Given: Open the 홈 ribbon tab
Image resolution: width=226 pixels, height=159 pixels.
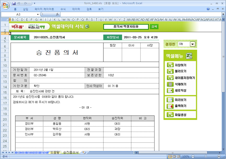Looking at the screenshot, I should [15, 9].
